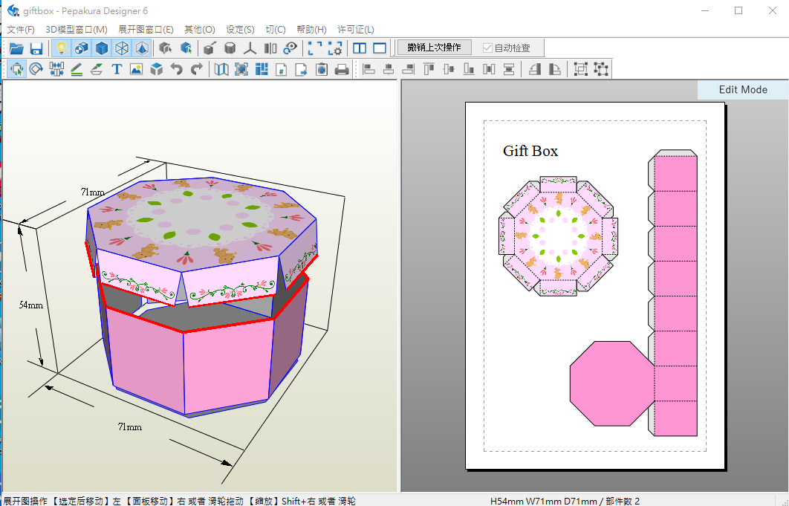Save the giftbox project with the floppy icon
Viewport: 789px width, 506px height.
36,48
